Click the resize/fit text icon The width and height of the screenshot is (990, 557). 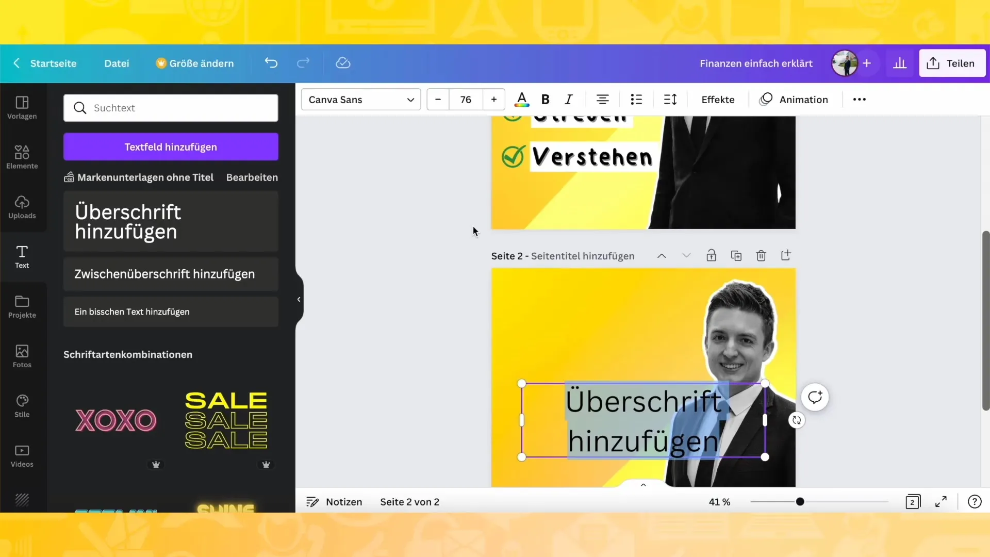coord(670,100)
